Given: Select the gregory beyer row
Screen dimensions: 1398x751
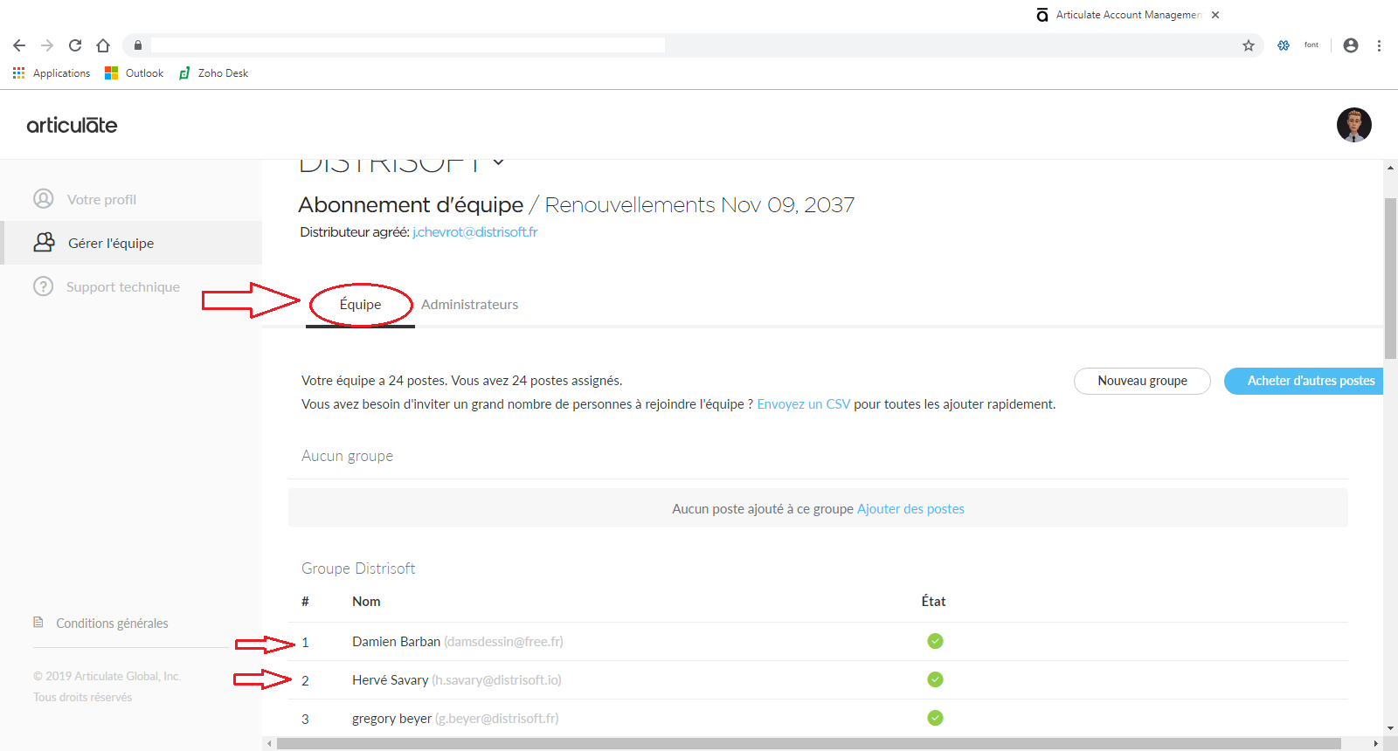Looking at the screenshot, I should [x=818, y=719].
